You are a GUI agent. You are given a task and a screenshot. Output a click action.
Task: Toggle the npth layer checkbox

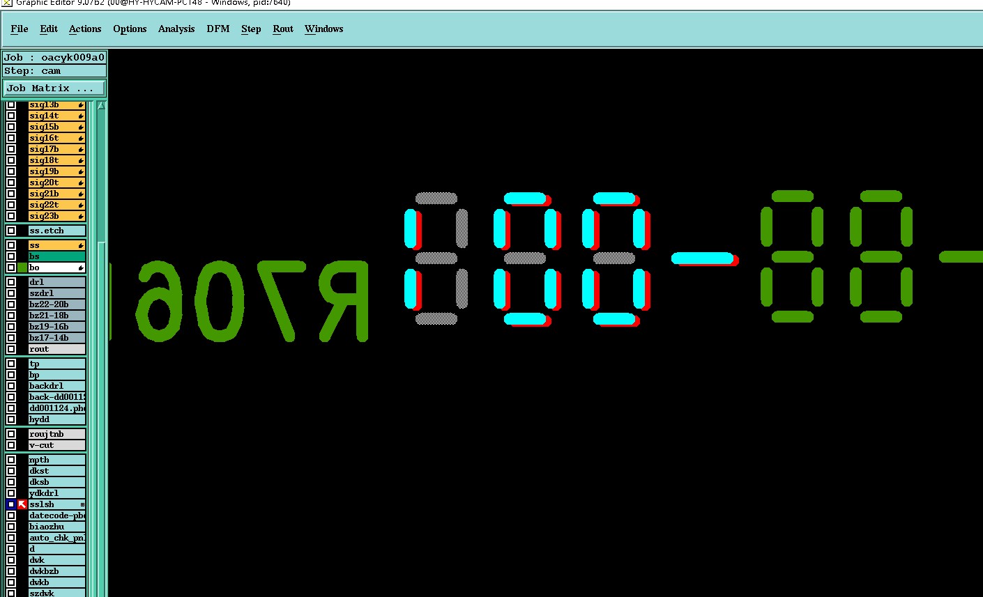pyautogui.click(x=11, y=460)
